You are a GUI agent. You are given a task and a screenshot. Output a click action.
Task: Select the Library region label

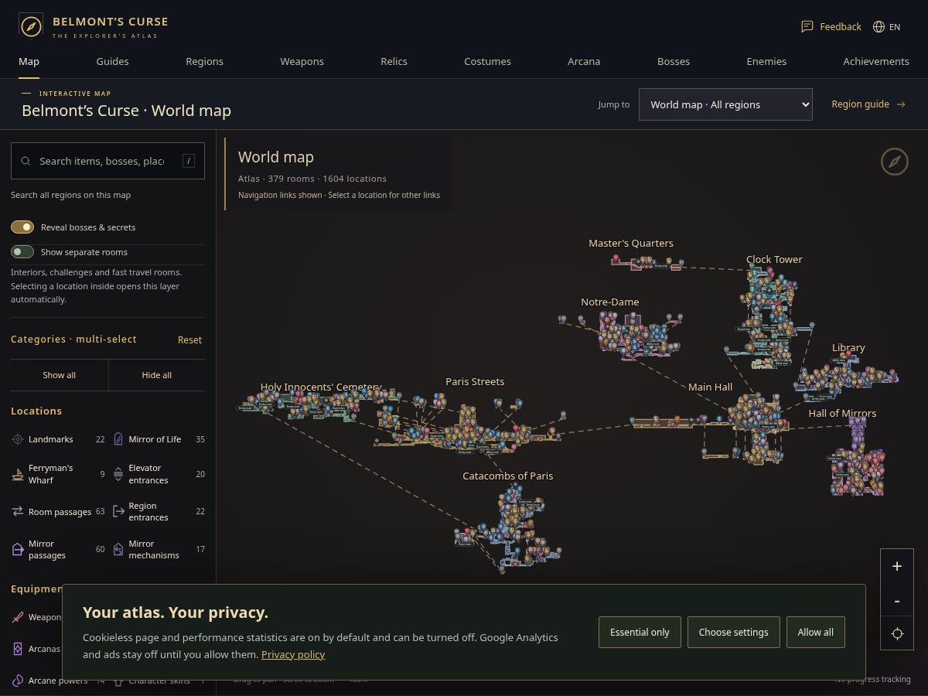[848, 347]
